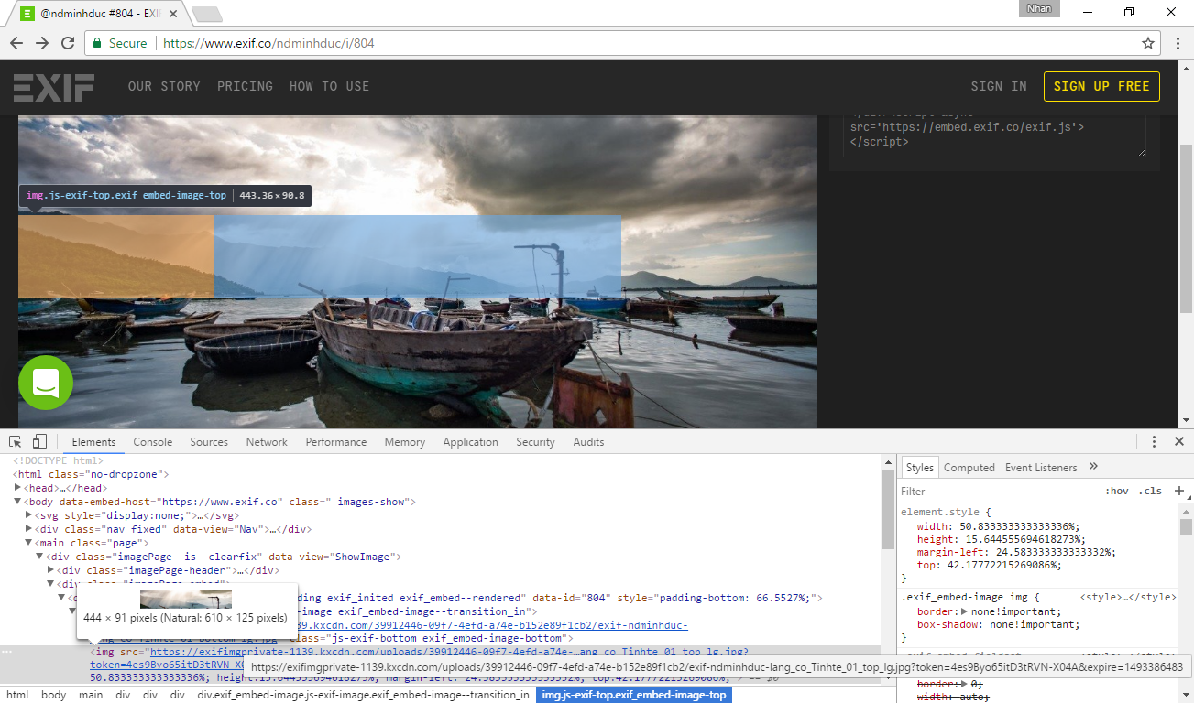Viewport: 1194px width, 703px height.
Task: Open the Security tab
Action: (536, 442)
